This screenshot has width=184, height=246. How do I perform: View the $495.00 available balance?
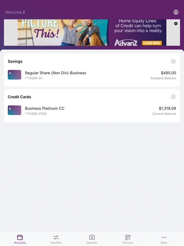click(x=168, y=73)
